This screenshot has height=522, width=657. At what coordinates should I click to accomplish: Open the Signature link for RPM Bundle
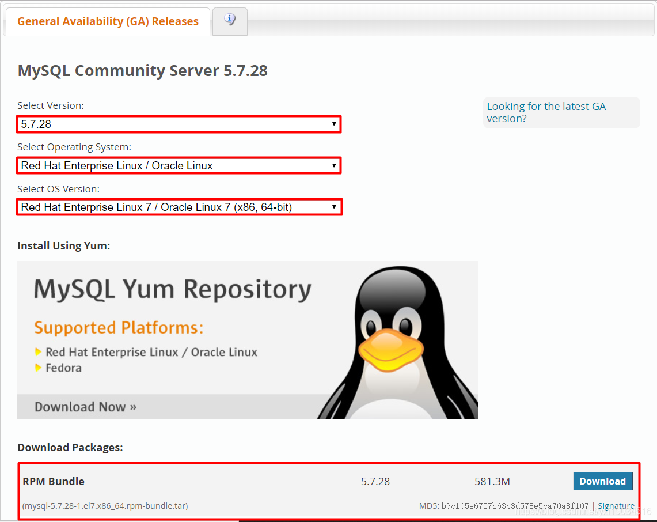click(616, 506)
